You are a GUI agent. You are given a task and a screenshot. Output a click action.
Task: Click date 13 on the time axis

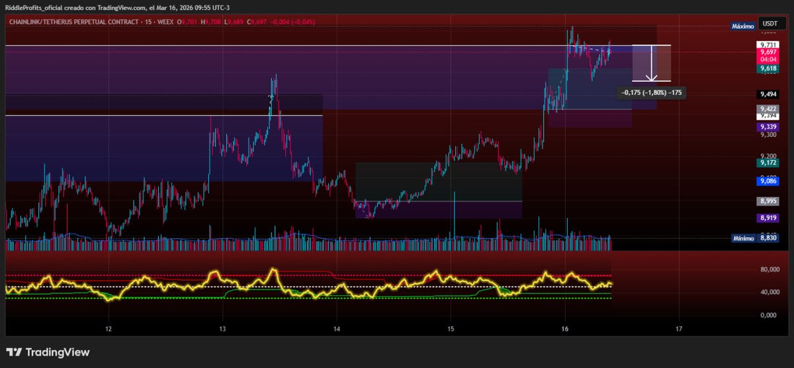222,328
